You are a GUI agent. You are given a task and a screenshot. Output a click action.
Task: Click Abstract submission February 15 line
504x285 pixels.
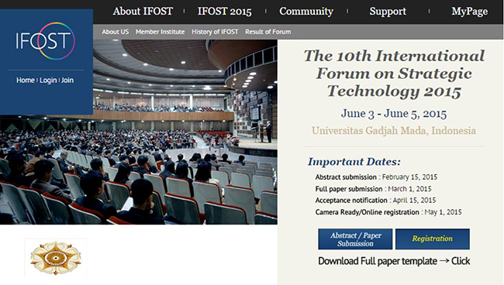coord(376,177)
